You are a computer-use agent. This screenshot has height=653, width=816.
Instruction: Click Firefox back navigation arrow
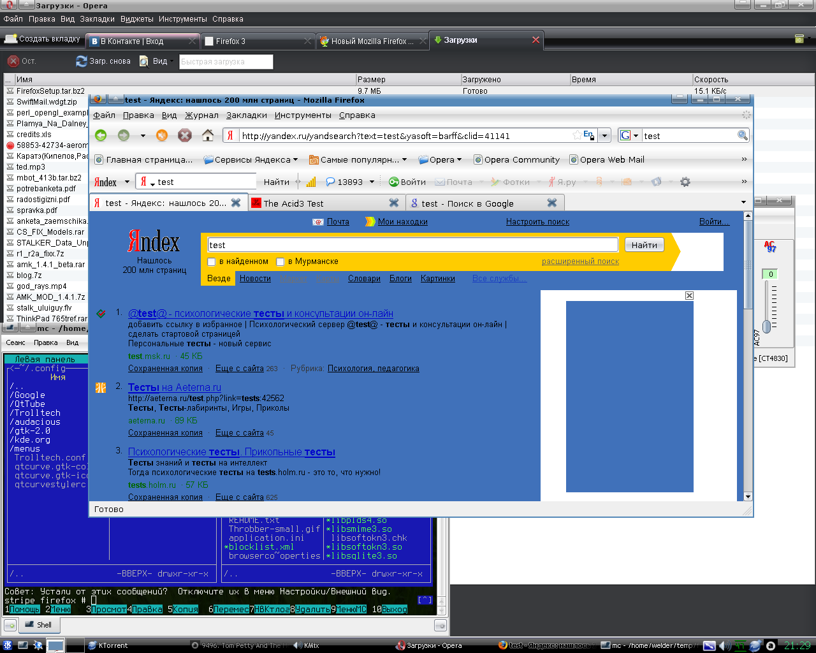click(101, 135)
